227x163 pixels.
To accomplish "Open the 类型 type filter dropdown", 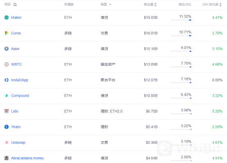I will (x=106, y=5).
